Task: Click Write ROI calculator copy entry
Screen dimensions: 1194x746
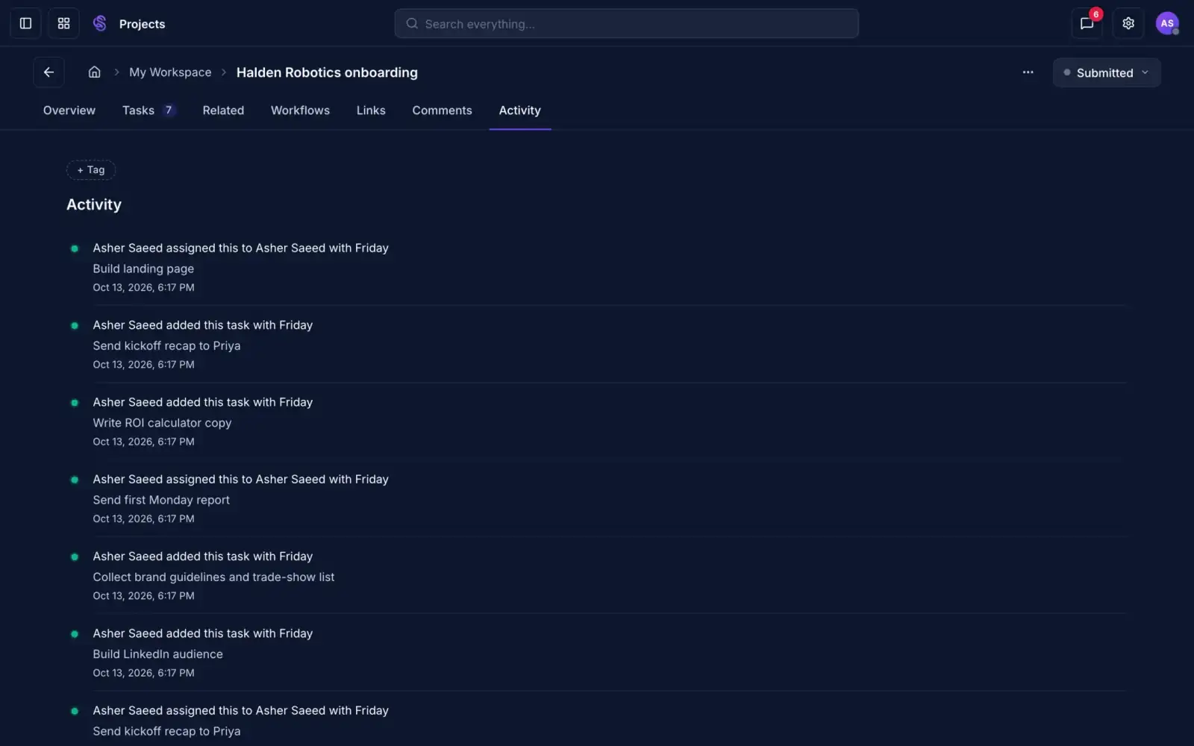Action: point(162,423)
